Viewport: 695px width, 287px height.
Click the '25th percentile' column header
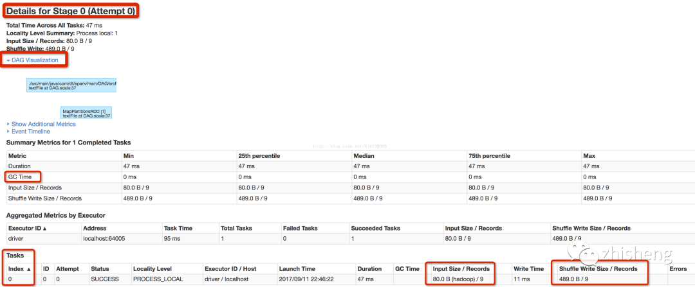coord(259,156)
